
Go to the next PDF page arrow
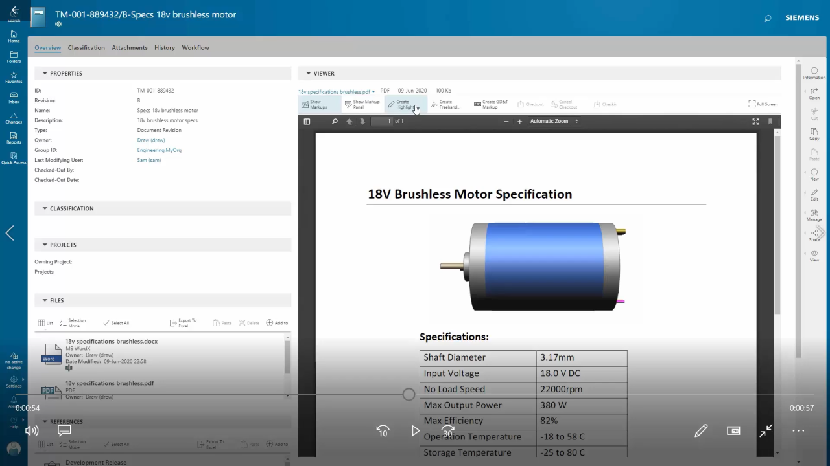(x=362, y=121)
